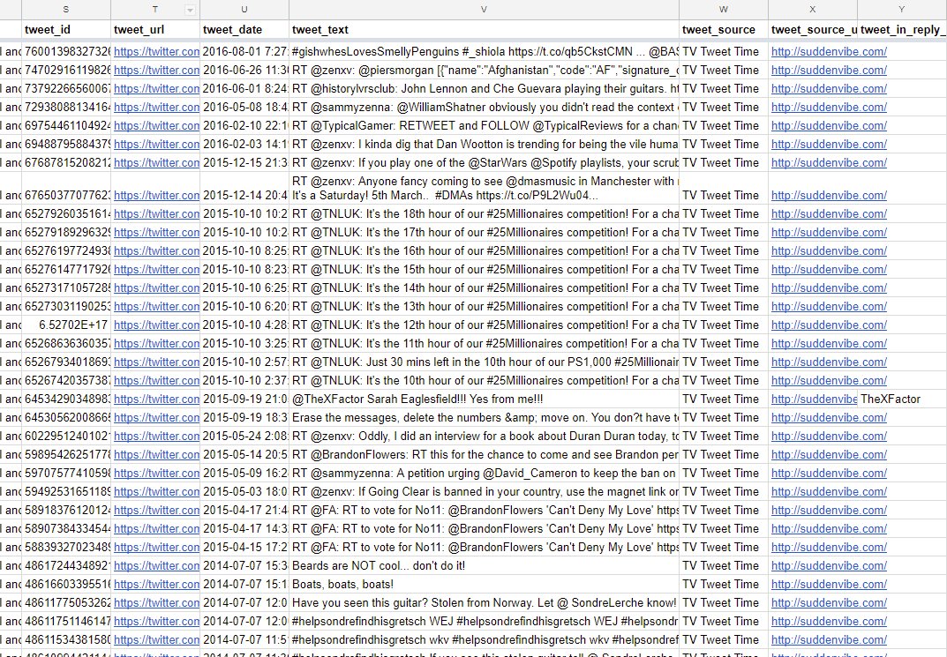Select the '@TheXFactor Sarah Eaglesfield!!!' tweet cell
The image size is (947, 657).
pyautogui.click(x=484, y=399)
